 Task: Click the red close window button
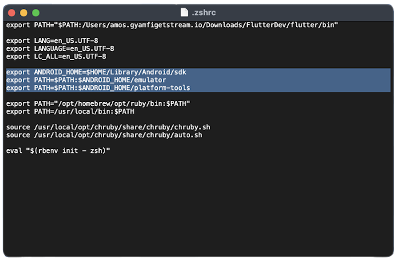click(11, 13)
